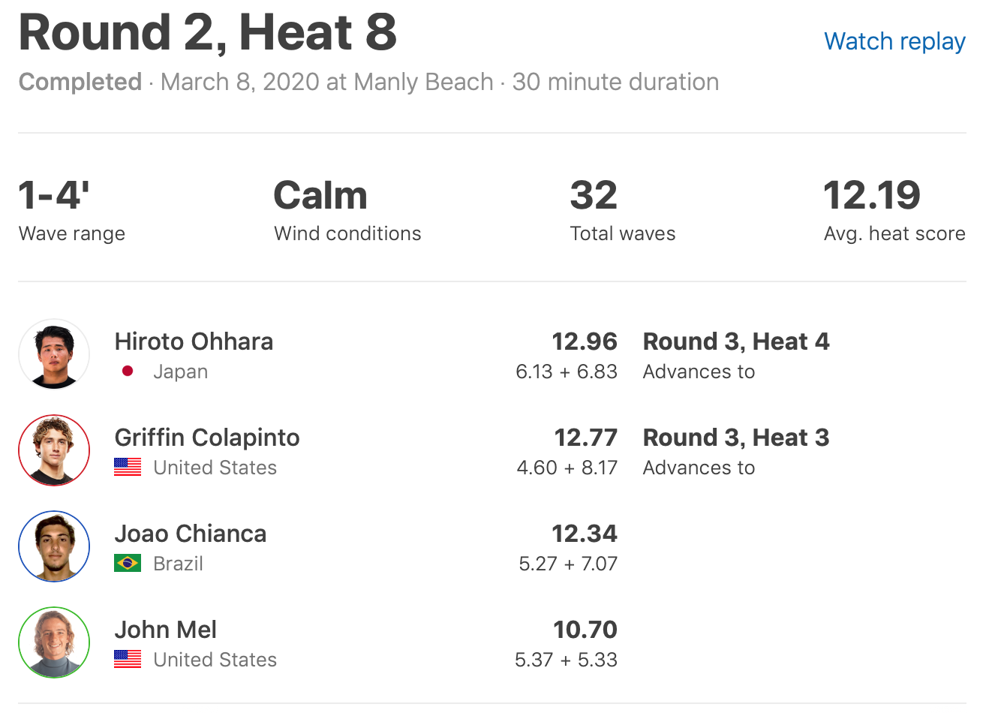Click Hiroto Ohhara's 12.96 heat total
Viewport: 986px width, 713px height.
coord(585,341)
